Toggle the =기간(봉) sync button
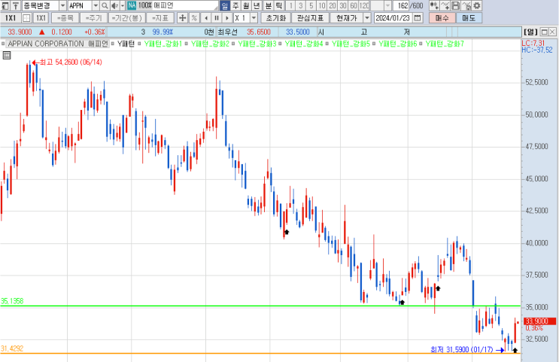This screenshot has height=362, width=559. 127,18
